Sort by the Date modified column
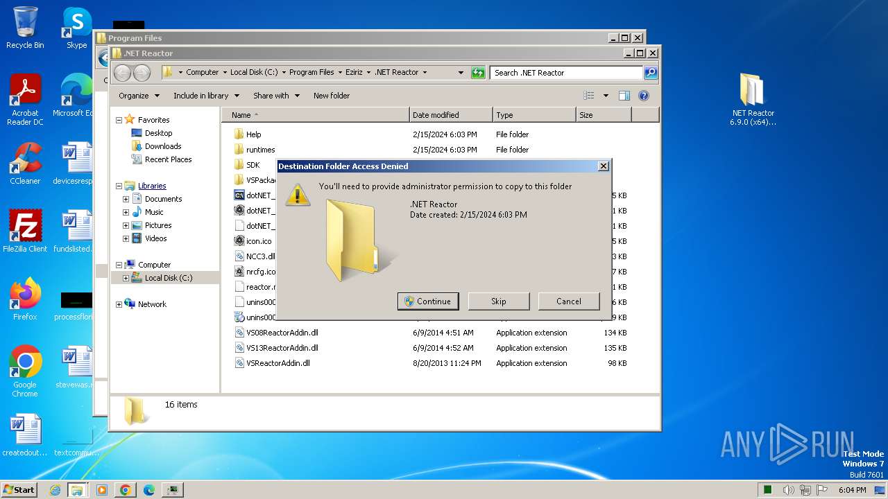Image resolution: width=888 pixels, height=499 pixels. click(451, 115)
